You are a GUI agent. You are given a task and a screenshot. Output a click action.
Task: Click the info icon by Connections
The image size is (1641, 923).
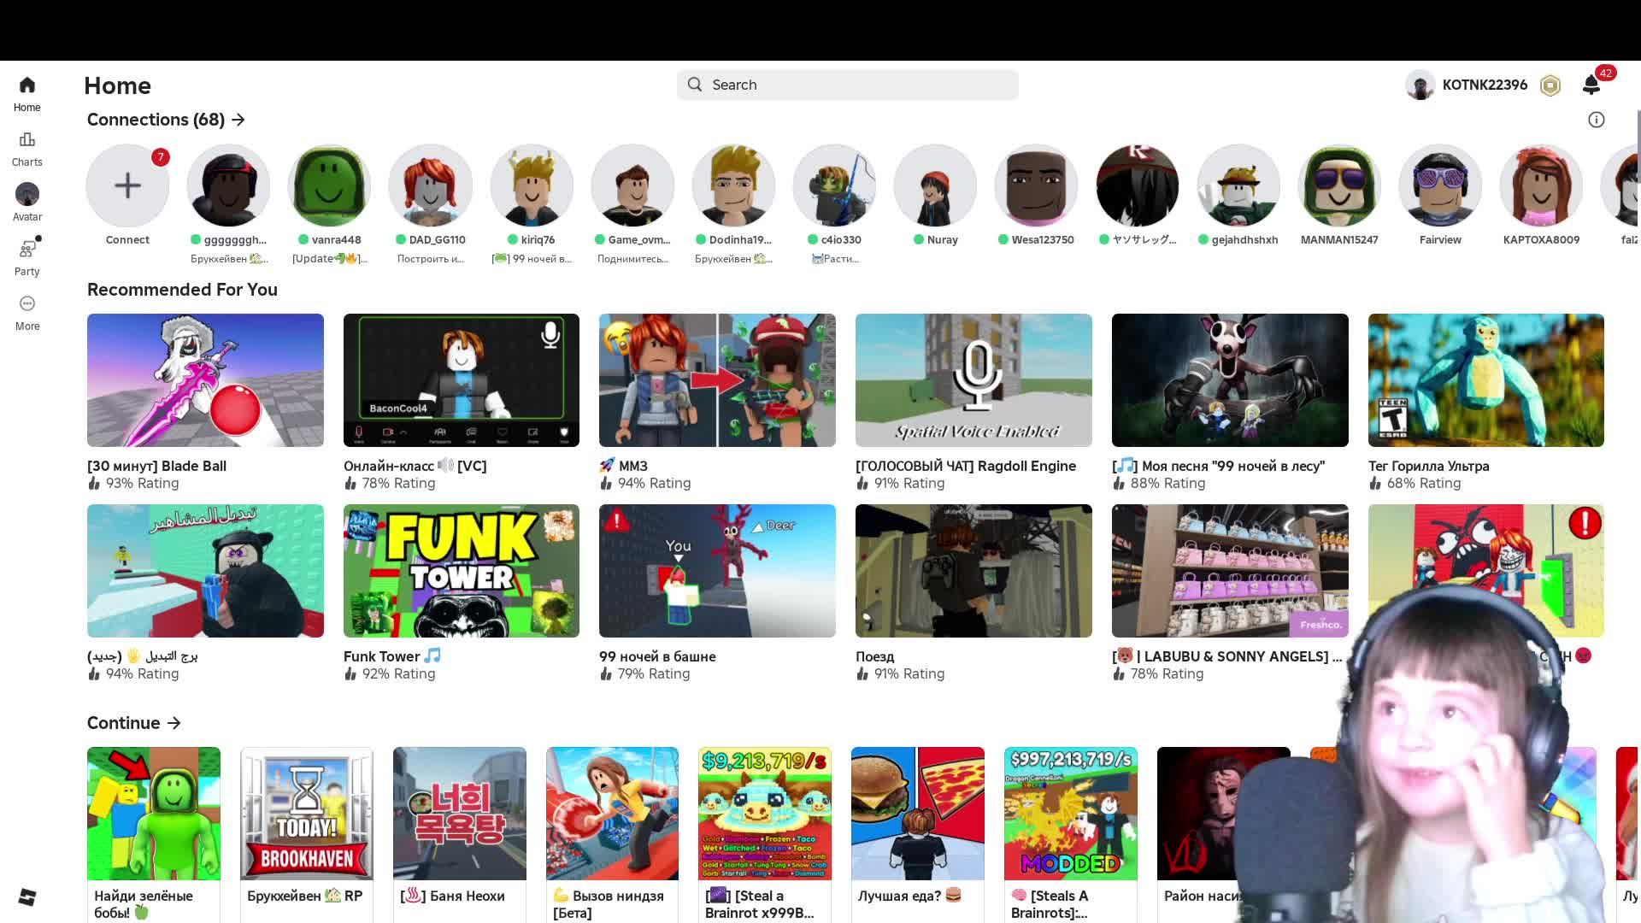click(x=1596, y=120)
